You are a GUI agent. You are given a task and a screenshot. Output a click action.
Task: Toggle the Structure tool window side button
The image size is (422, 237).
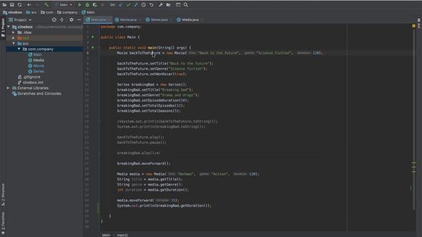(3, 195)
